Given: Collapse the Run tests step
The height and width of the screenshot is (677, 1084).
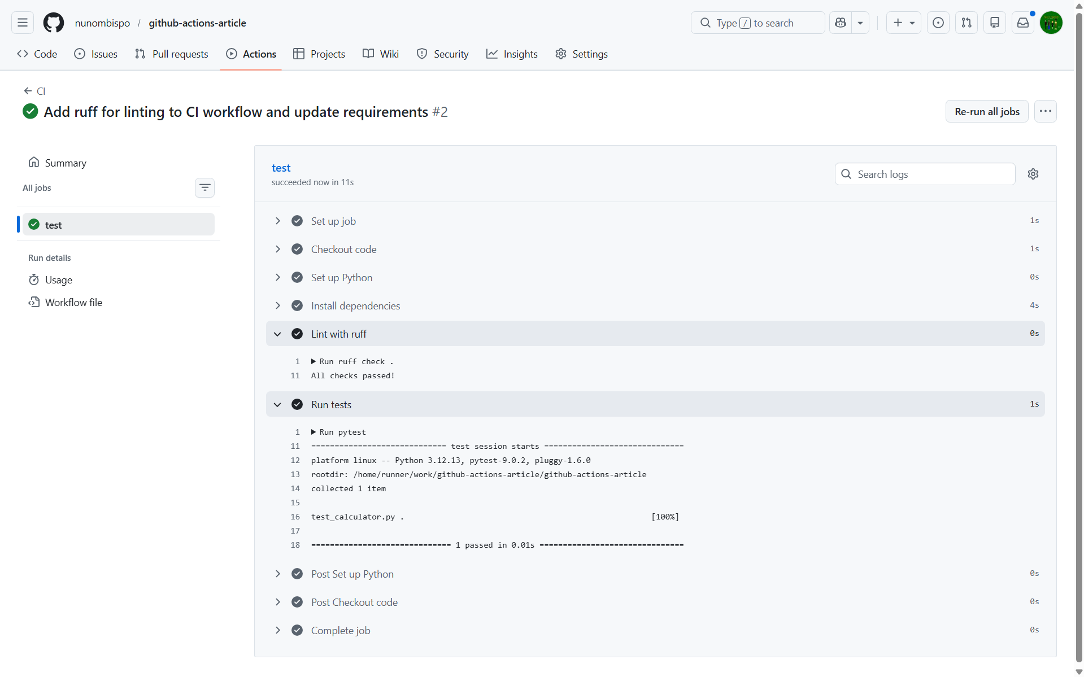Looking at the screenshot, I should click(277, 404).
